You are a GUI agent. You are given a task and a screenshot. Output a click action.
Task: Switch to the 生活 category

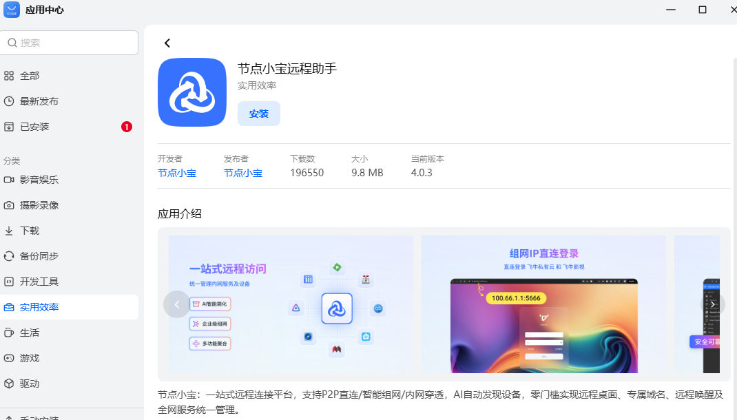point(30,333)
